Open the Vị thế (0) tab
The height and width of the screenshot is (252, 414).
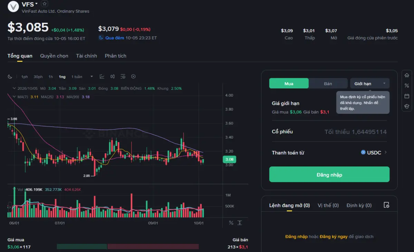[x=328, y=205]
